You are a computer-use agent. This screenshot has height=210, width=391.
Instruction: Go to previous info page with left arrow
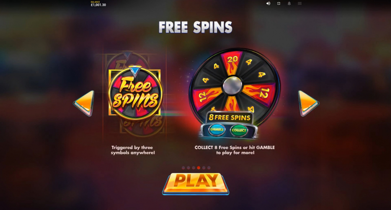(x=84, y=103)
